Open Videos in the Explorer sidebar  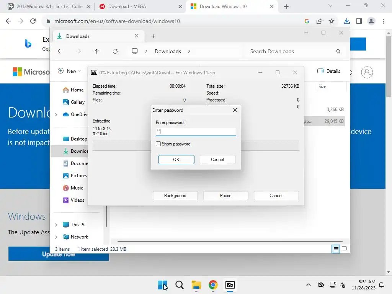tap(73, 200)
